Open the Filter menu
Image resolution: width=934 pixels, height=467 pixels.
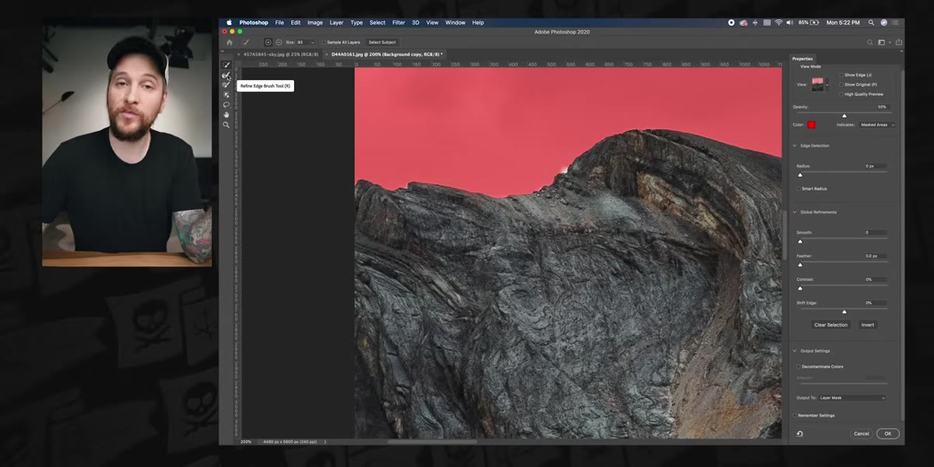(399, 23)
